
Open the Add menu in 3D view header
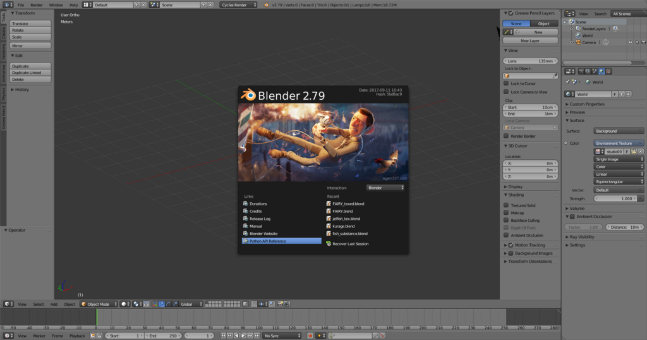point(54,304)
